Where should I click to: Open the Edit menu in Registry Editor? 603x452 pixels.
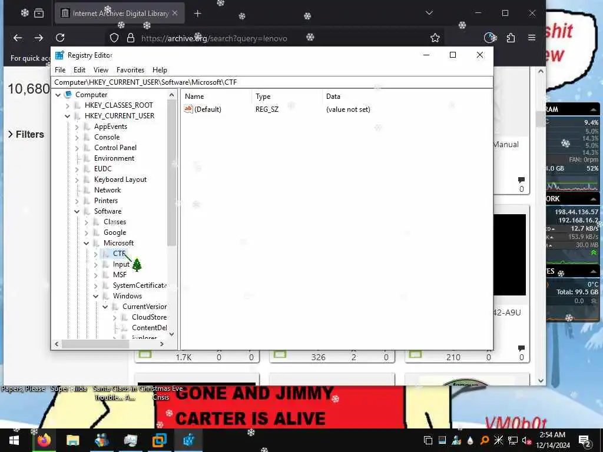tap(79, 70)
